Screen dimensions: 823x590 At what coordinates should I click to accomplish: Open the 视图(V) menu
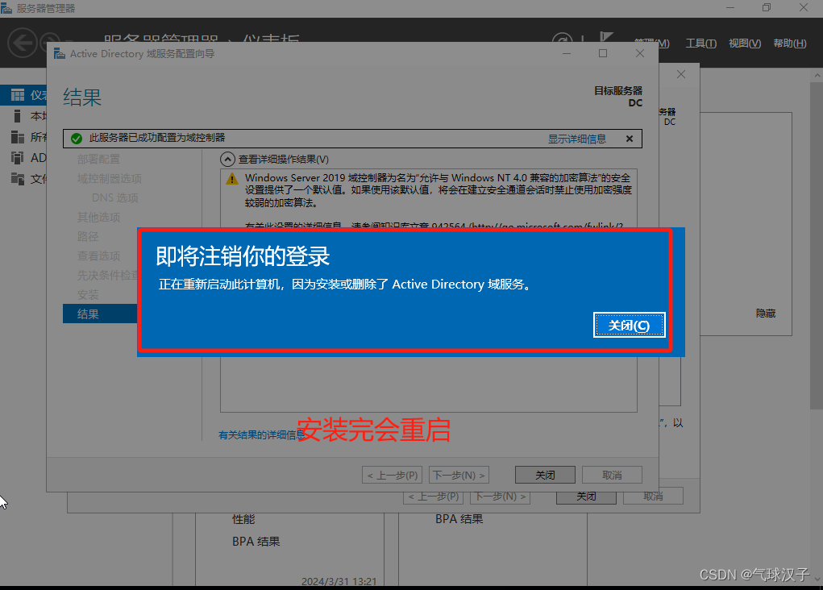(x=744, y=43)
